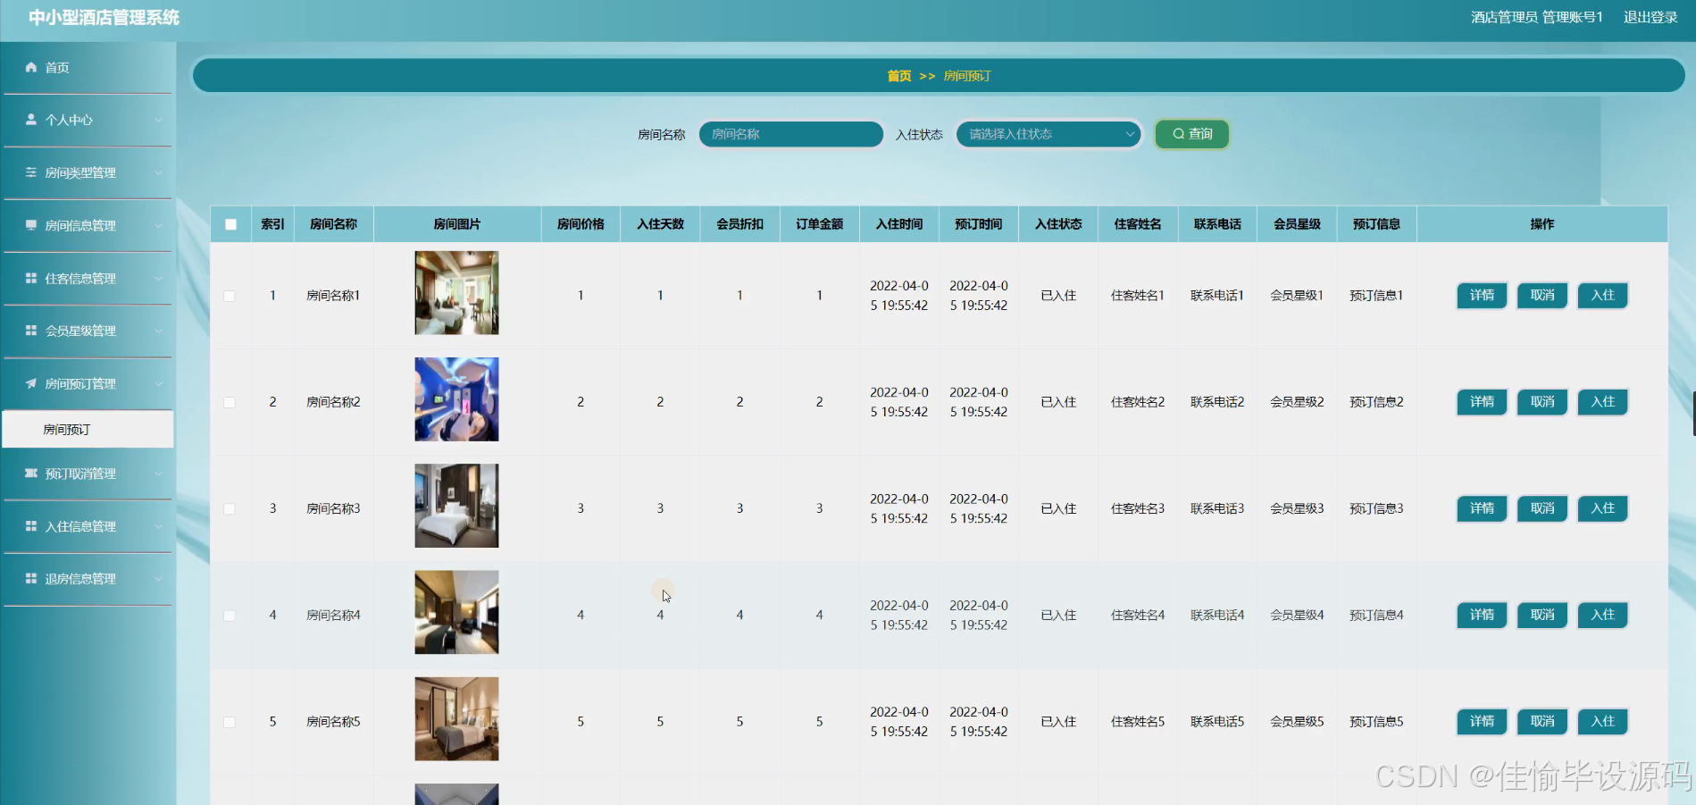Screen dimensions: 1696x805
Task: Click the person icon for 个人中心
Action: point(31,119)
